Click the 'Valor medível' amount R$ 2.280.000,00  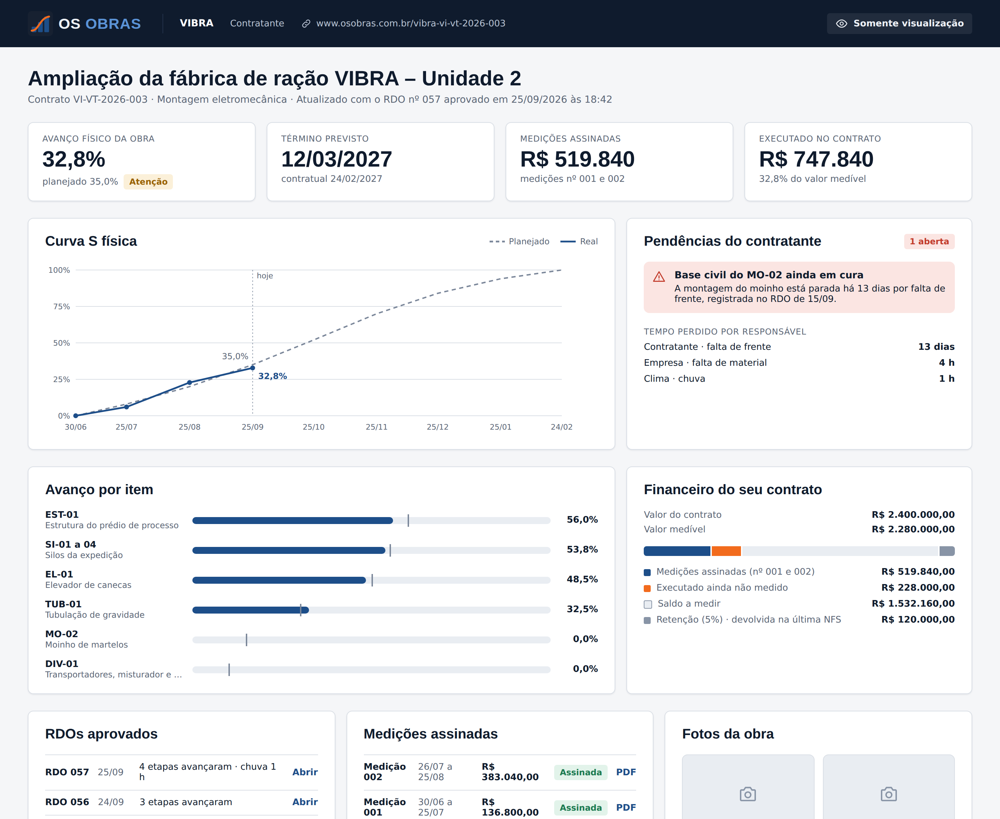click(913, 529)
